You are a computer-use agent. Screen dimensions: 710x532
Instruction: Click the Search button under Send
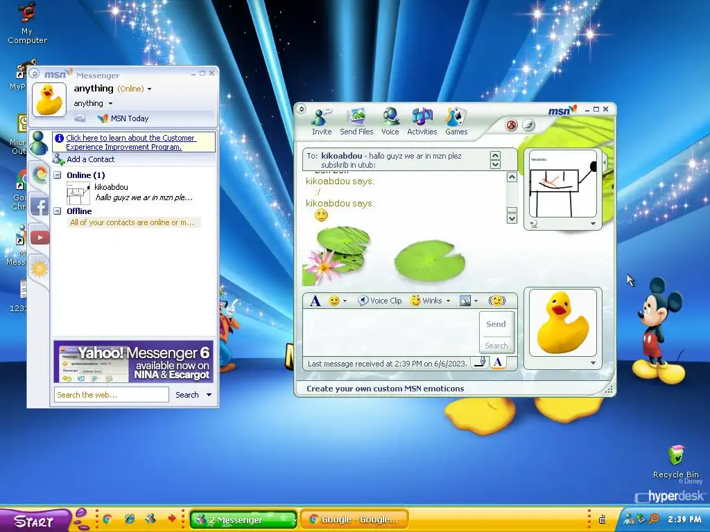point(496,346)
